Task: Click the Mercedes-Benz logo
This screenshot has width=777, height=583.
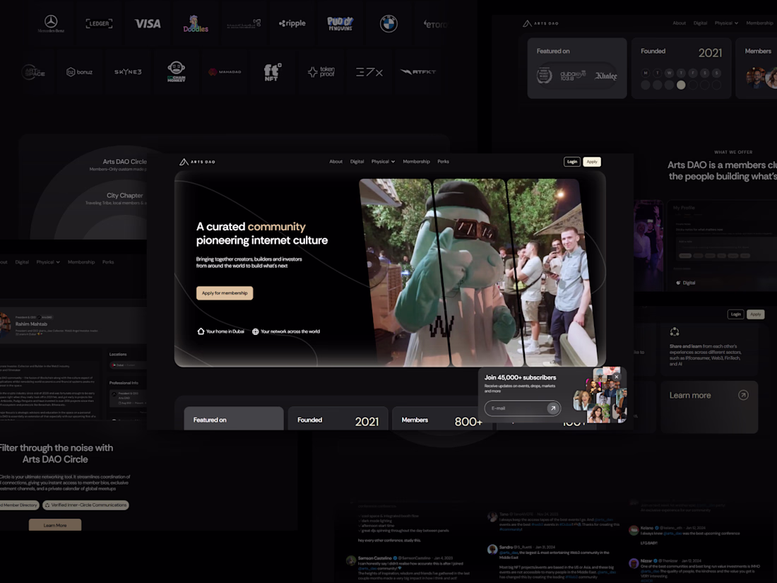Action: click(x=51, y=24)
